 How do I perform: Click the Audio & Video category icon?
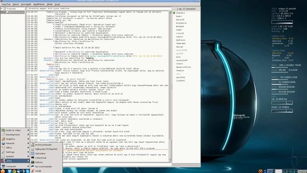tap(3, 130)
